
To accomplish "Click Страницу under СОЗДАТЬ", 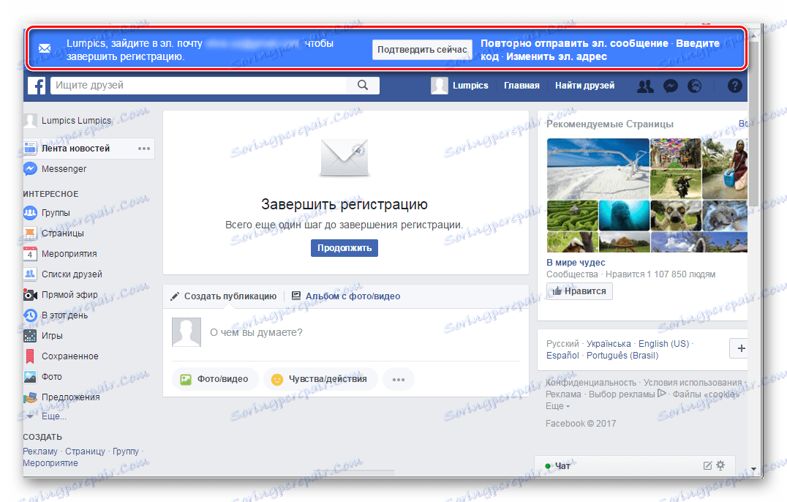I will pyautogui.click(x=85, y=452).
